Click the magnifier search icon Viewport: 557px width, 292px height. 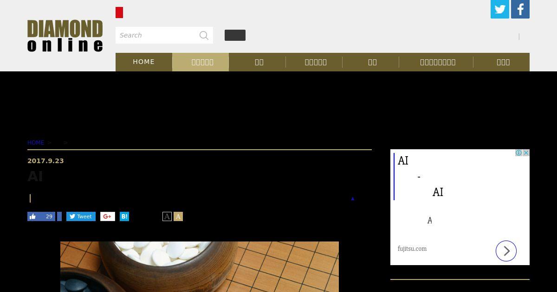click(x=204, y=35)
